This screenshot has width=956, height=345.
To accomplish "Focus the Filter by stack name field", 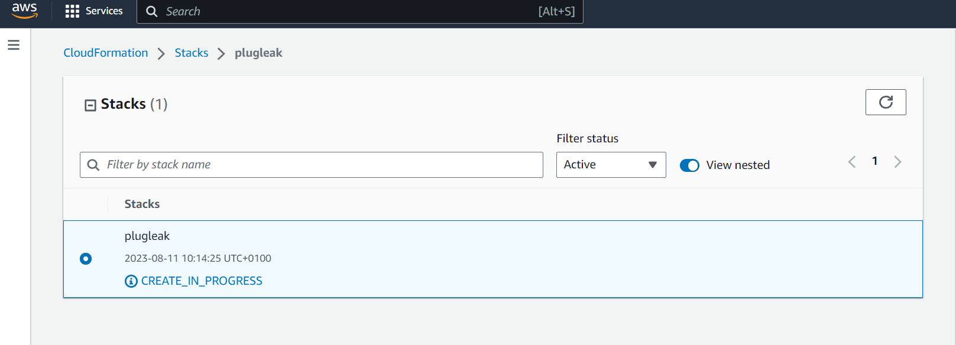I will point(312,165).
